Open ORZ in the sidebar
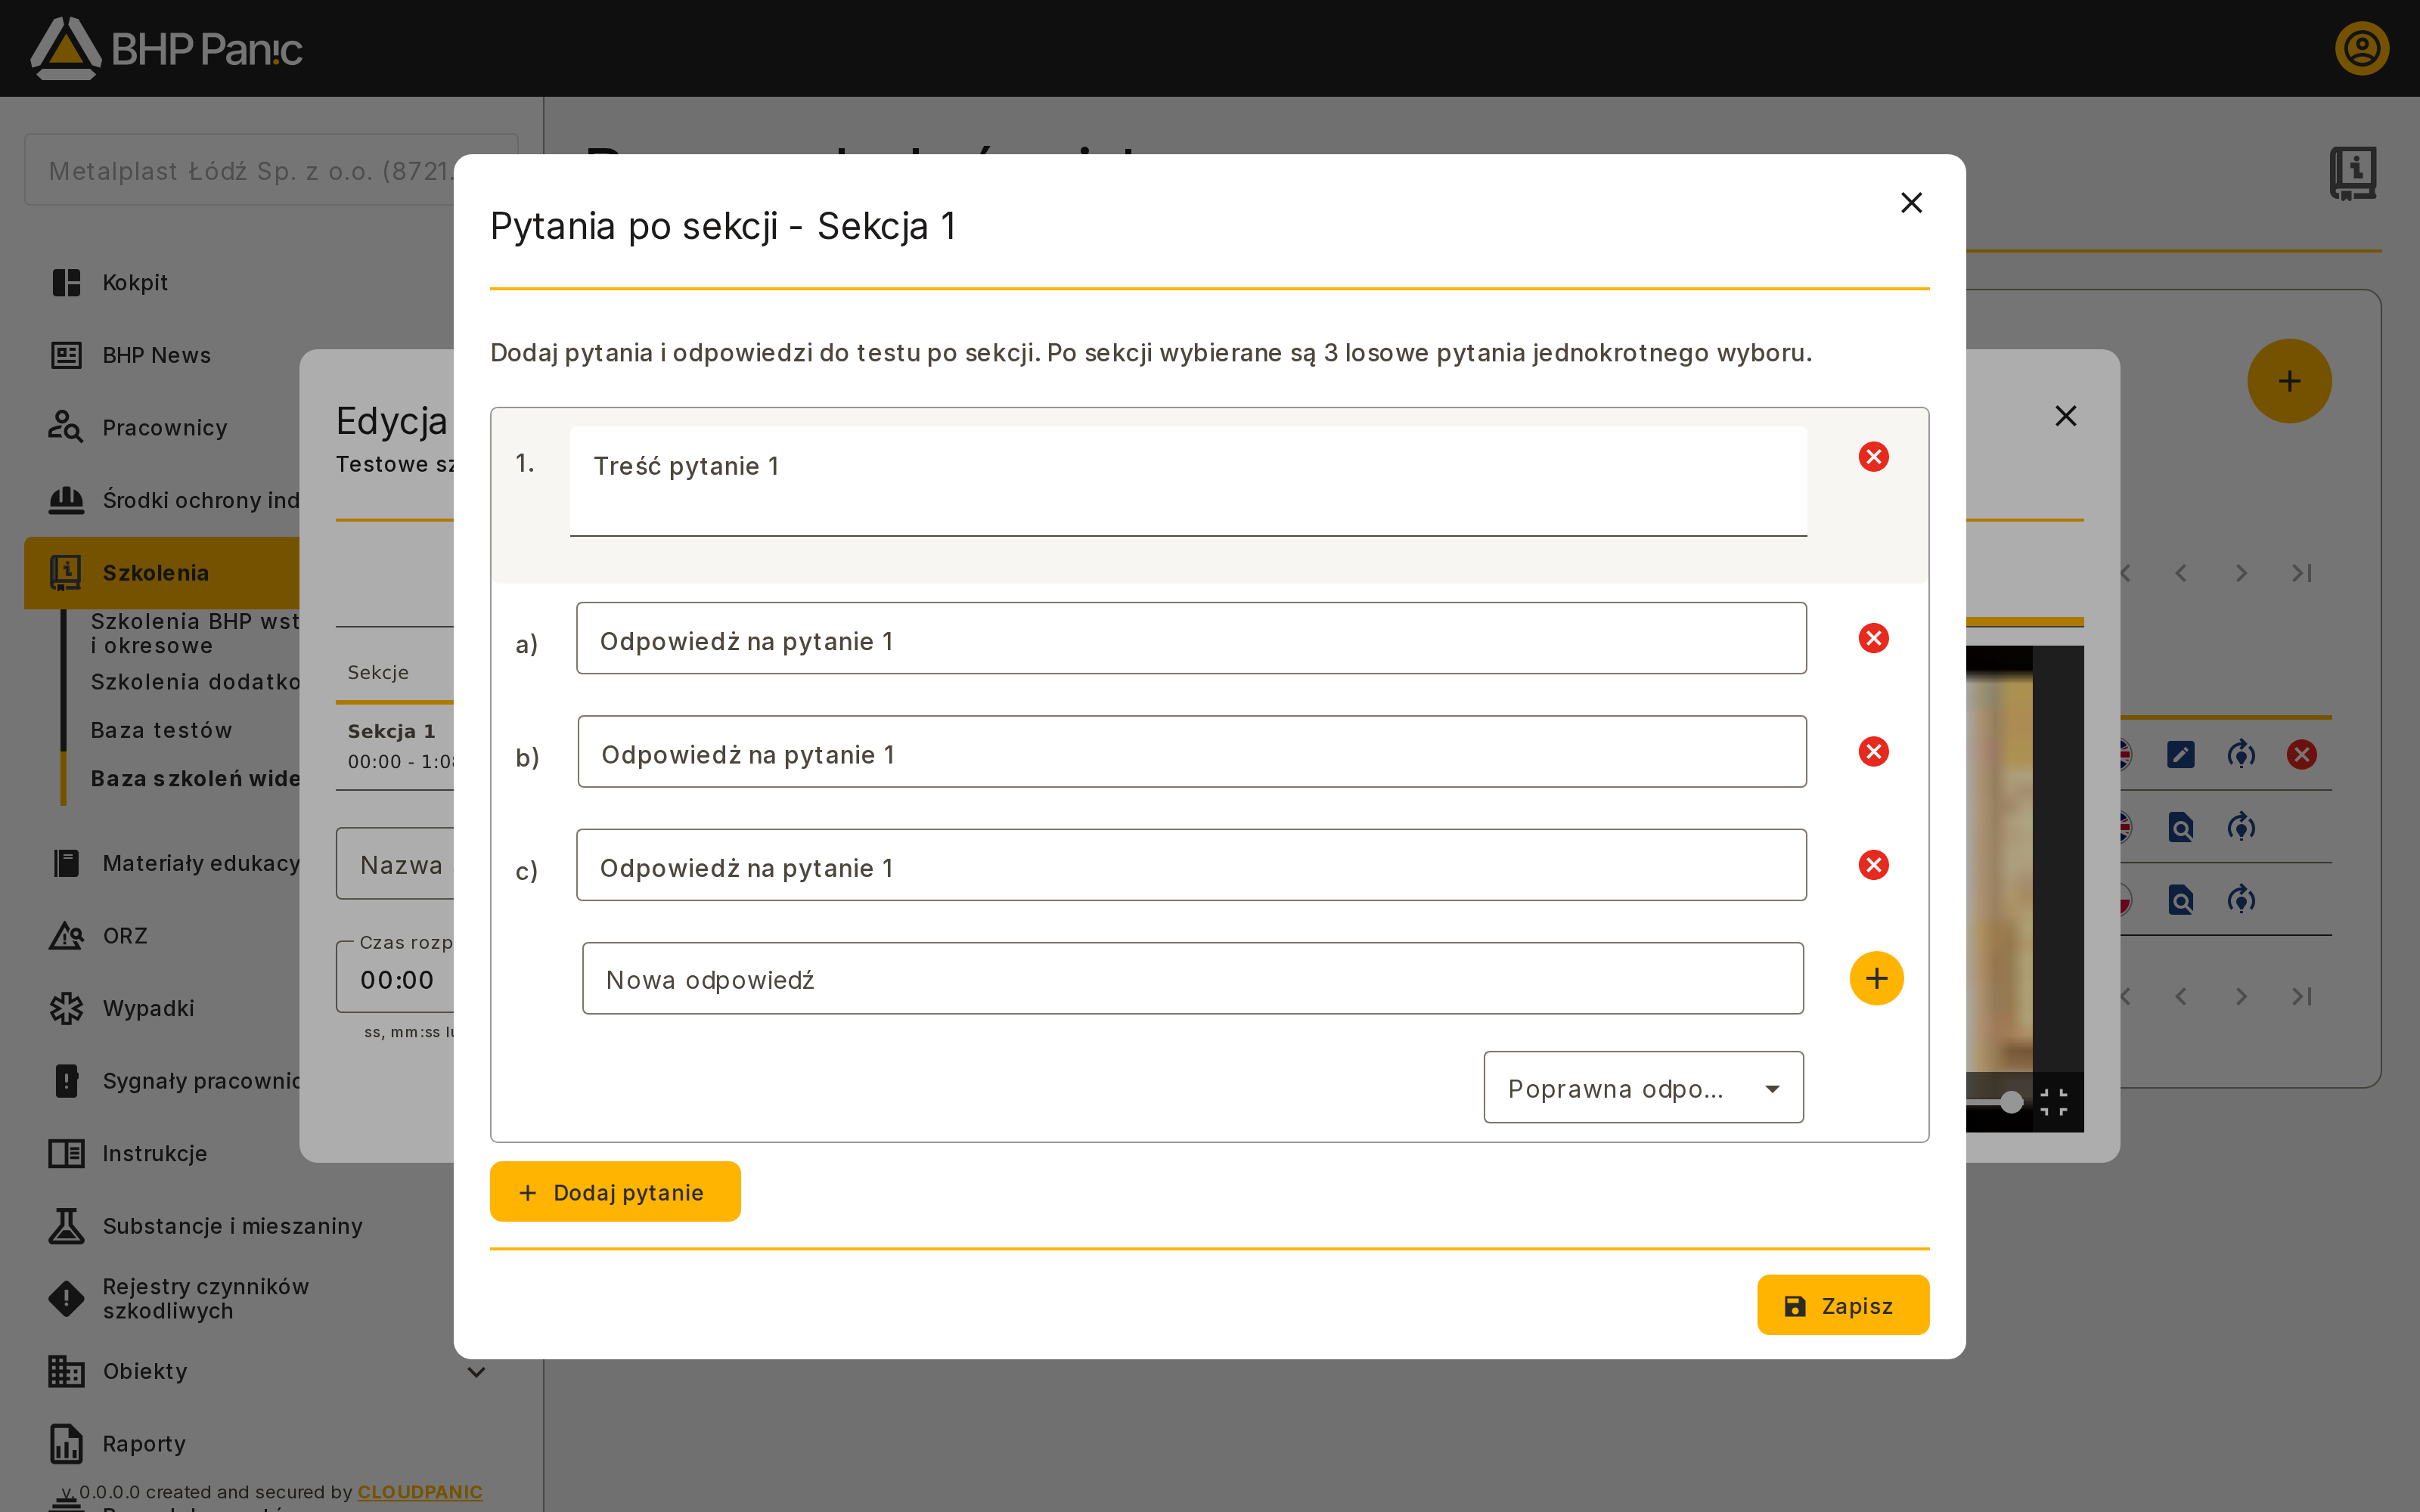 click(x=162, y=936)
